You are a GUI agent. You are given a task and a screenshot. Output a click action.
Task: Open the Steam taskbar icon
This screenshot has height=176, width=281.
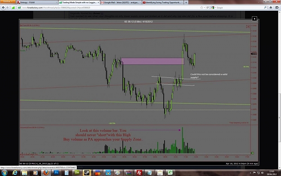(87, 173)
